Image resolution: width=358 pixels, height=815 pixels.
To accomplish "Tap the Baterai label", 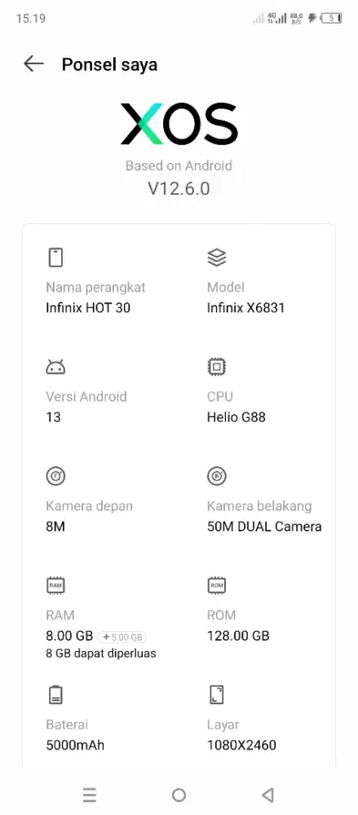I will tap(67, 725).
